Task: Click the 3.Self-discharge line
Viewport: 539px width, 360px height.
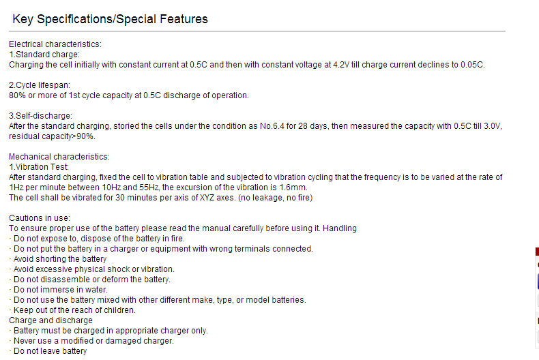Action: [x=40, y=116]
